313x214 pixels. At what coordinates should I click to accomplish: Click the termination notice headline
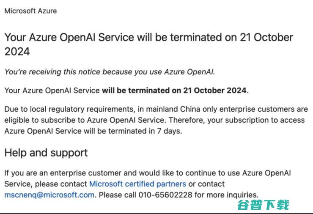(x=148, y=38)
